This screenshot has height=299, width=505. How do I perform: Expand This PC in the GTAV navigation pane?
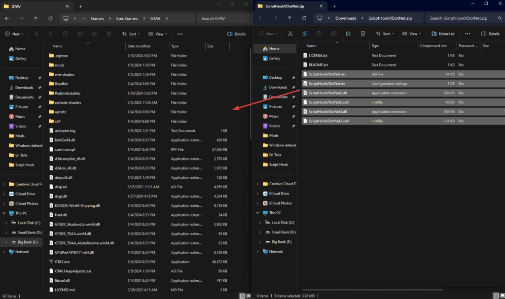4,213
